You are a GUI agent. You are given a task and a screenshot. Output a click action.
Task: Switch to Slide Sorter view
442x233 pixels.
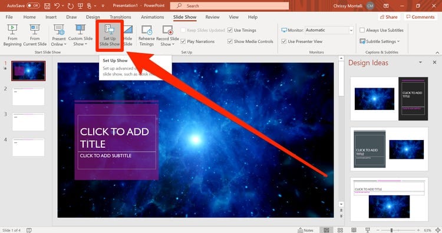click(x=340, y=230)
